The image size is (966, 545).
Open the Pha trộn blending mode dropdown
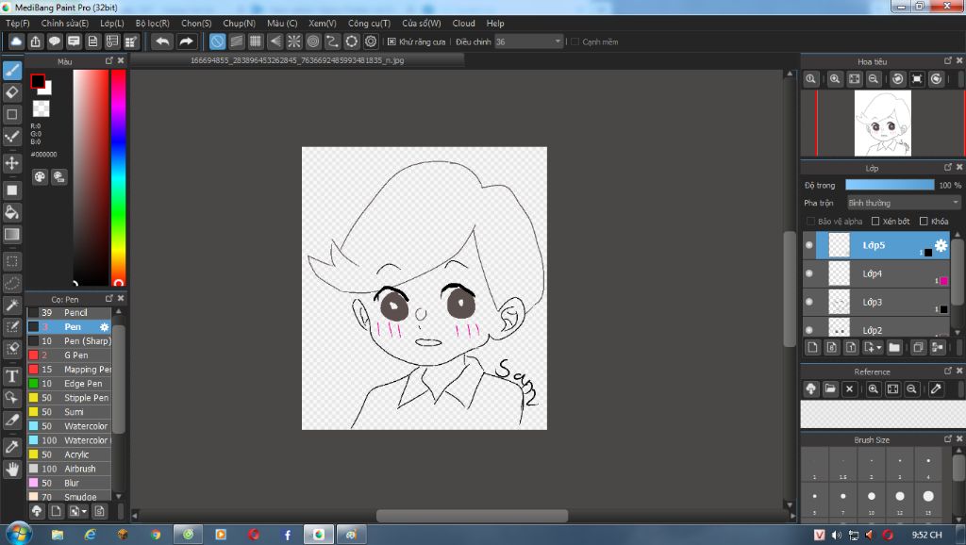(x=904, y=203)
